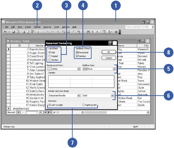Click the question mark help icon in dialog
The image size is (174, 148).
point(110,43)
